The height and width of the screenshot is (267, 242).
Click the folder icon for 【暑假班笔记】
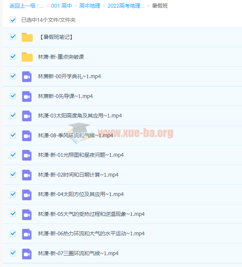27,37
